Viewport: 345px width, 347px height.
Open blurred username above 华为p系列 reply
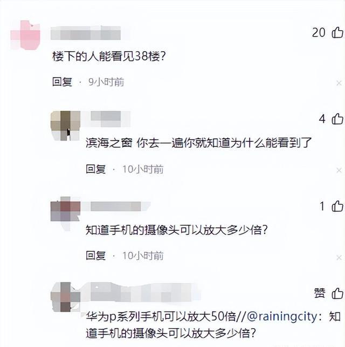[141, 292]
